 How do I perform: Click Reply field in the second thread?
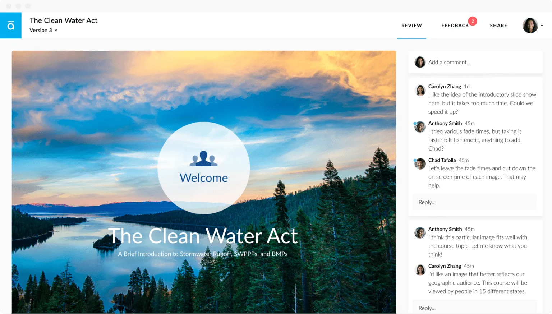(x=475, y=308)
